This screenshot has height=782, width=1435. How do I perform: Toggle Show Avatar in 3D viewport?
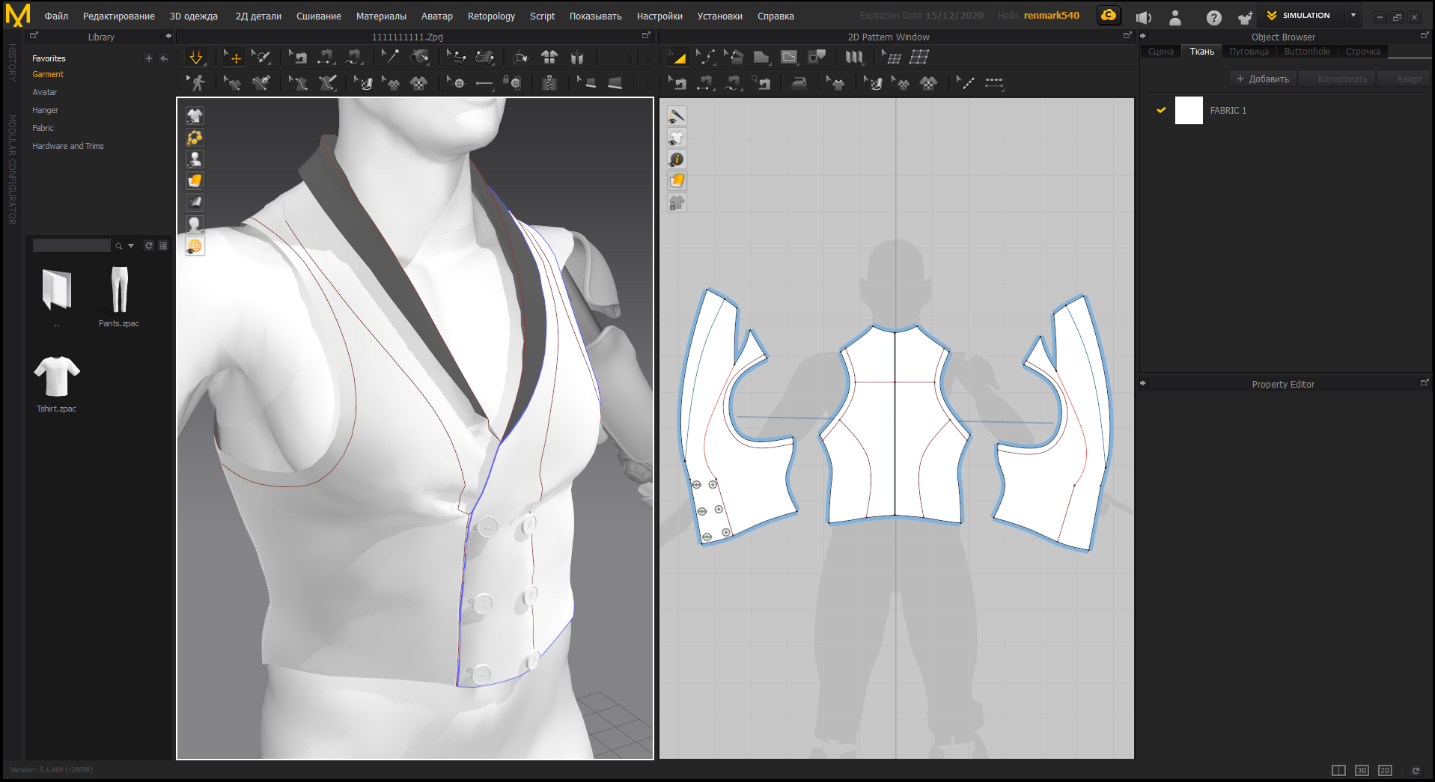point(195,159)
